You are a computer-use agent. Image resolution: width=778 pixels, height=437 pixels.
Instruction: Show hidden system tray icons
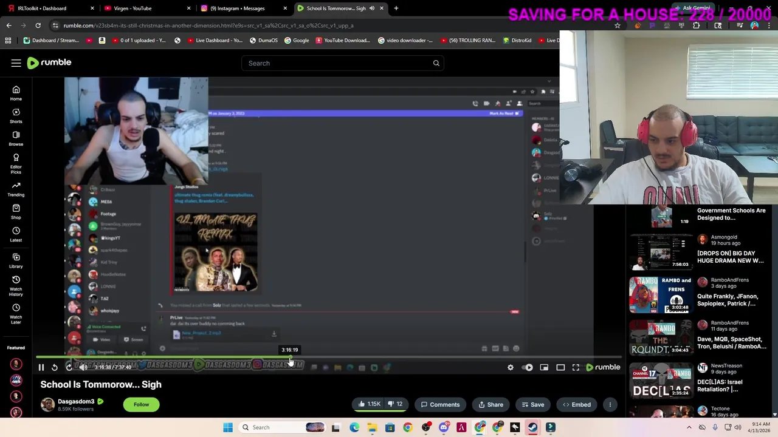coord(689,427)
